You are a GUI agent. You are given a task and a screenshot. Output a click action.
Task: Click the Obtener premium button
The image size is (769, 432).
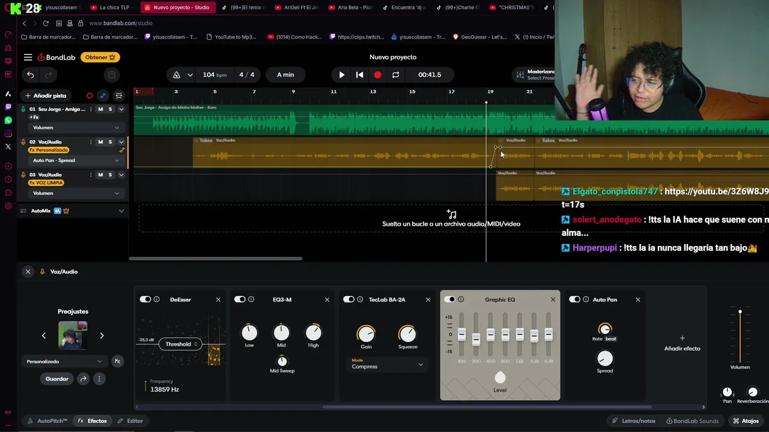(100, 57)
